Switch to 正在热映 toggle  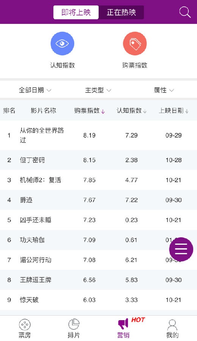pyautogui.click(x=121, y=13)
